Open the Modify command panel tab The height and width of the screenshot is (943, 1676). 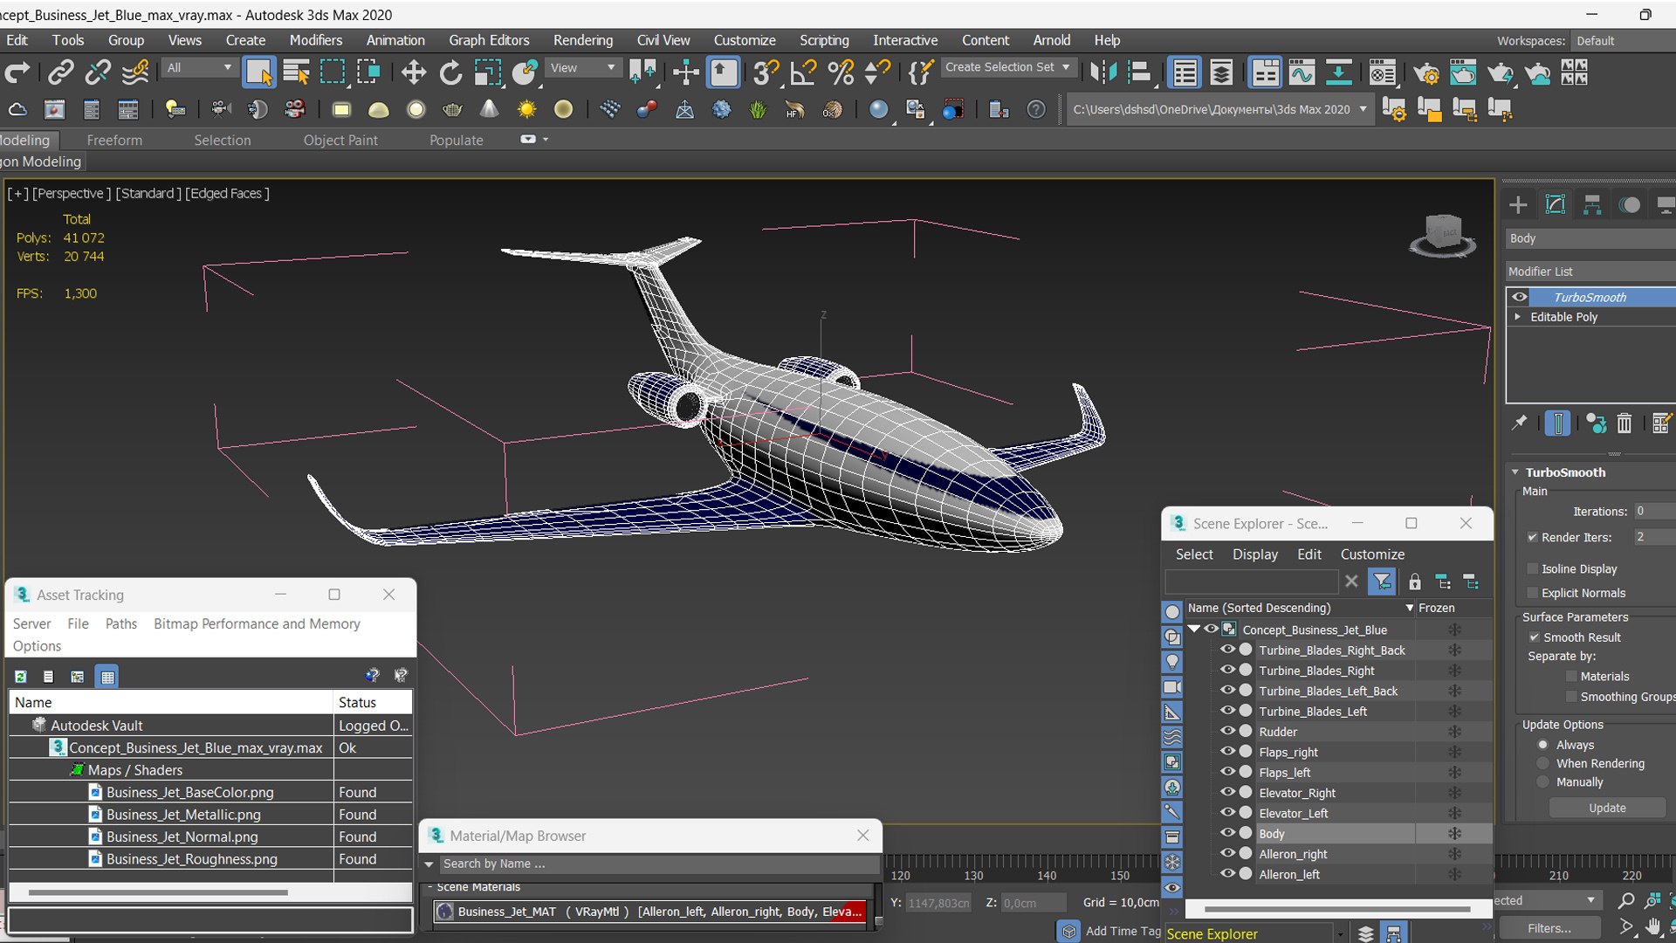coord(1556,204)
